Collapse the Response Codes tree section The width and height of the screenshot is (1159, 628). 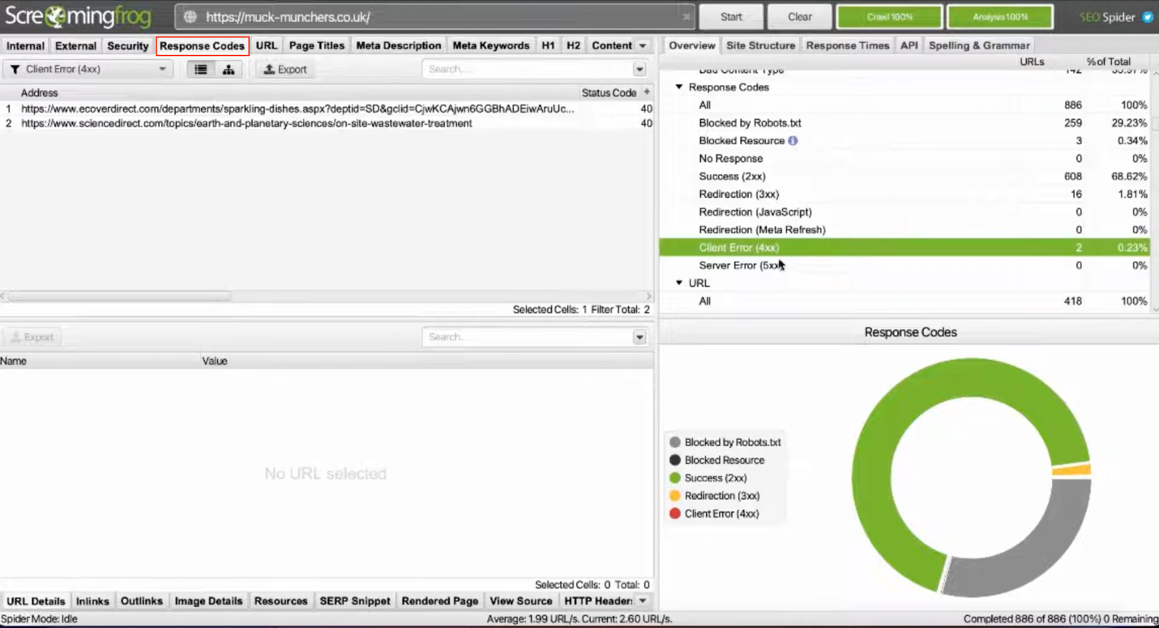679,87
